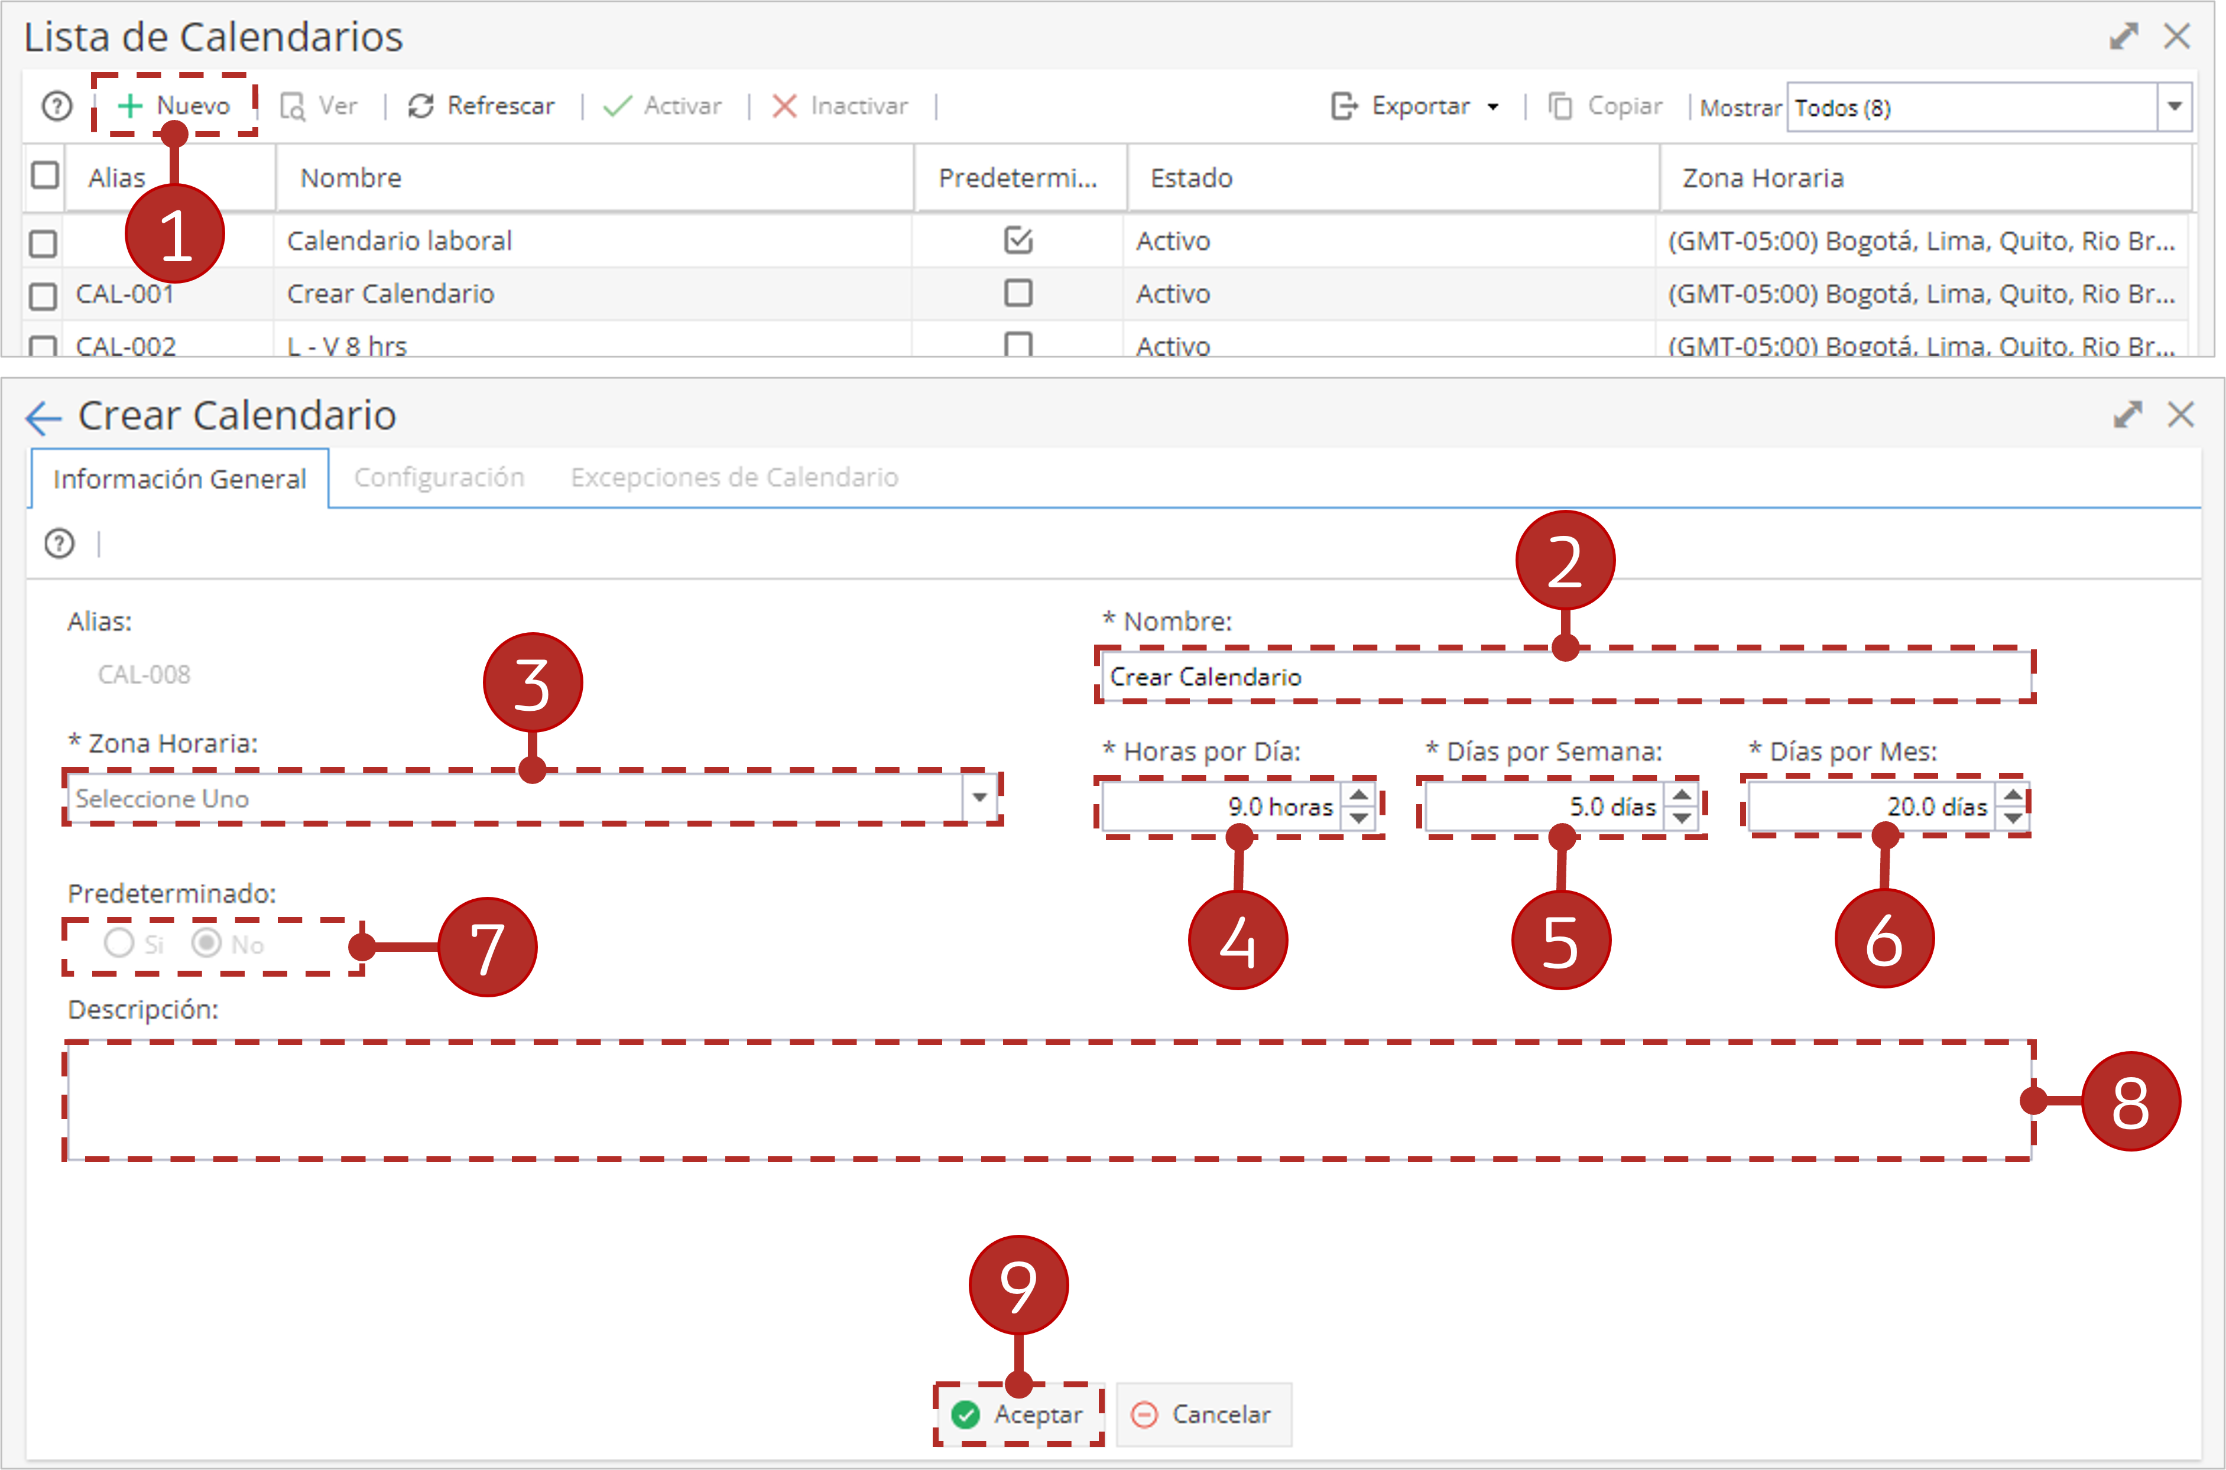Click CAL-008 alias value in form
Screen dimensions: 2226x1470
(x=144, y=674)
